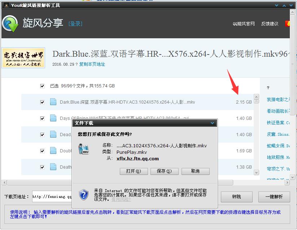This screenshot has width=297, height=230.
Task: Click the 旋风分享 globe logo icon
Action: tap(10, 23)
